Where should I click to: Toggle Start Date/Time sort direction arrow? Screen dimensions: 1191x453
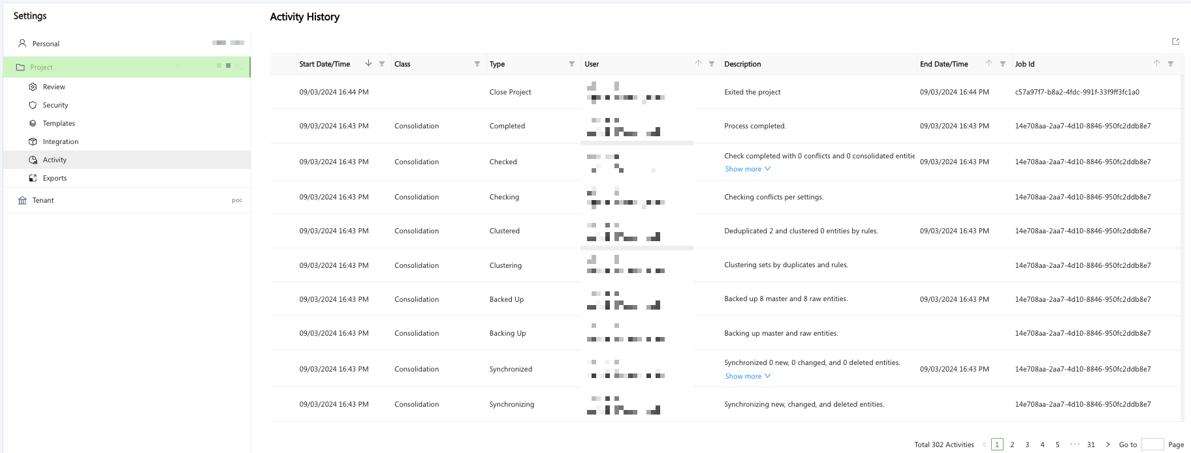pos(368,63)
